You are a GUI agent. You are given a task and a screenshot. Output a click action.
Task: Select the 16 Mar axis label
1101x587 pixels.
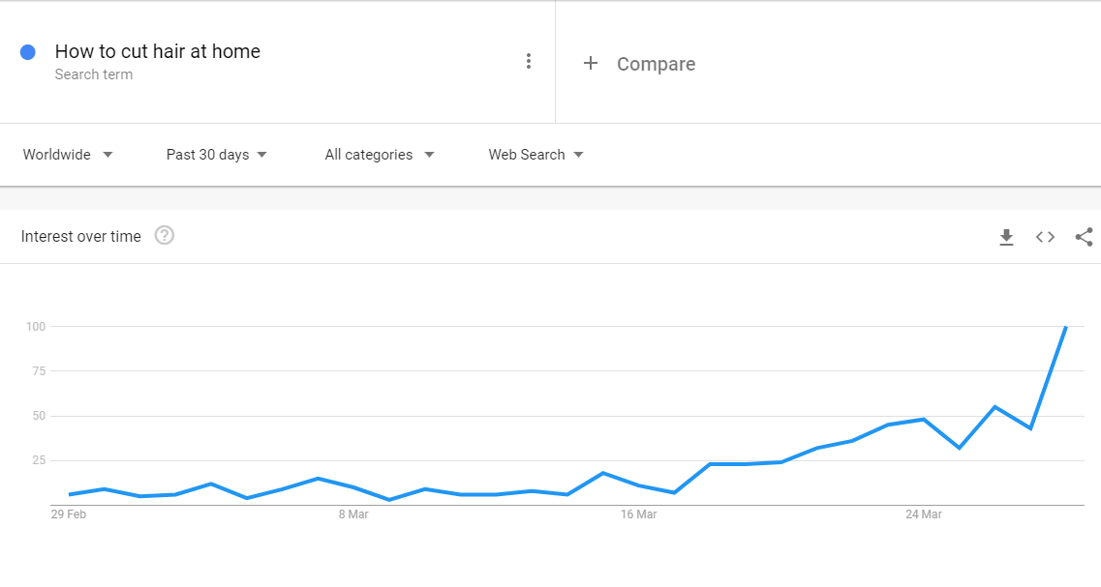point(638,514)
